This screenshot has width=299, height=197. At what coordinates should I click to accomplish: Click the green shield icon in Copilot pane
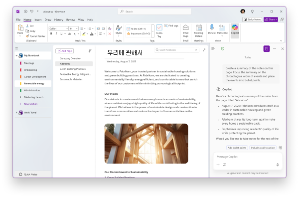click(x=223, y=49)
